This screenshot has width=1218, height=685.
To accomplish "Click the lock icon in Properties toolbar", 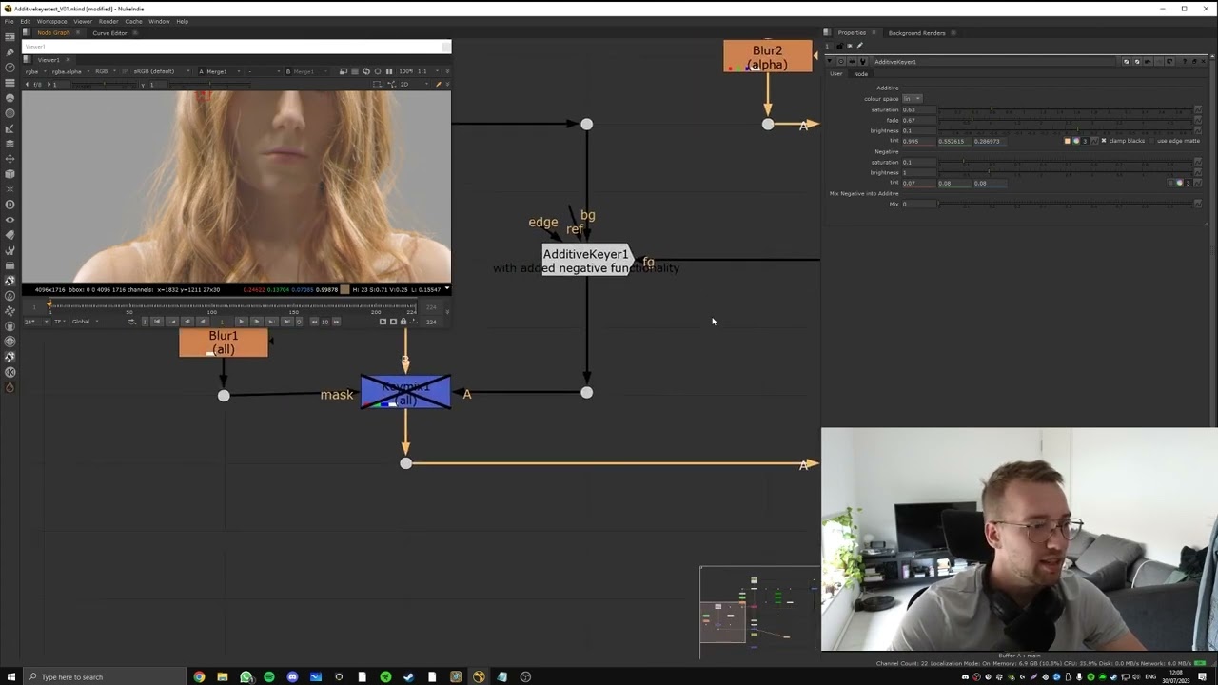I will click(x=839, y=46).
